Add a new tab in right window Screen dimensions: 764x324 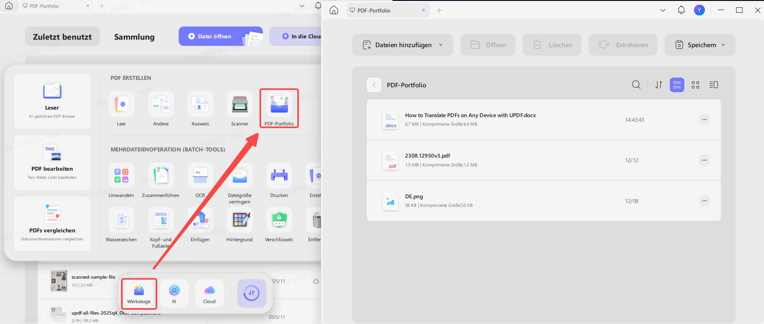click(439, 10)
